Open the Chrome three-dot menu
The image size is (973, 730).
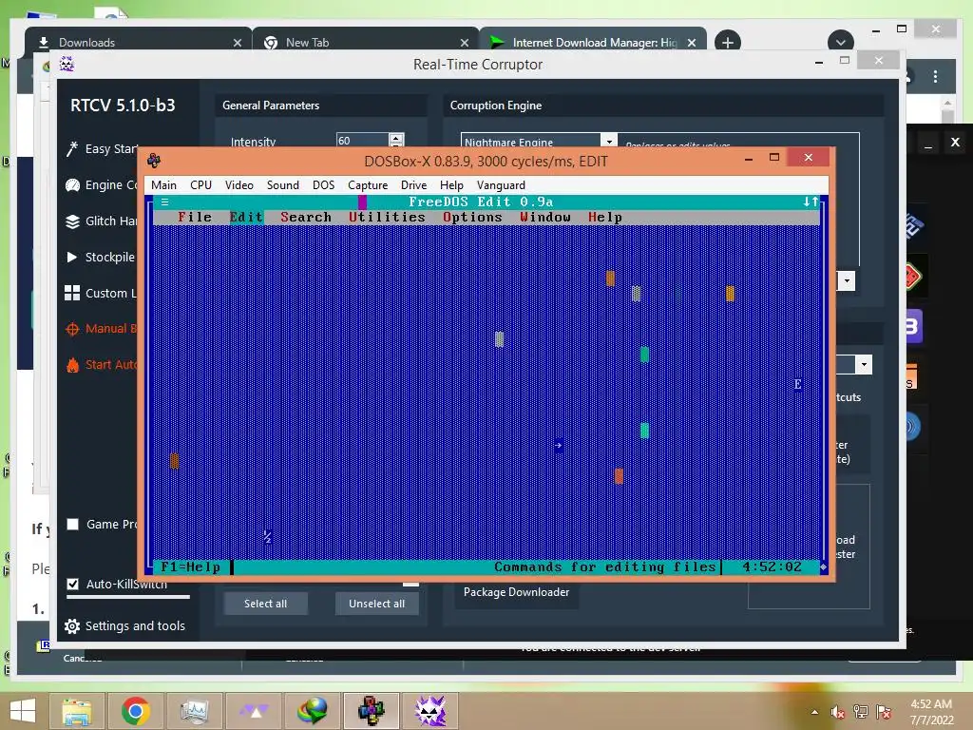point(935,76)
